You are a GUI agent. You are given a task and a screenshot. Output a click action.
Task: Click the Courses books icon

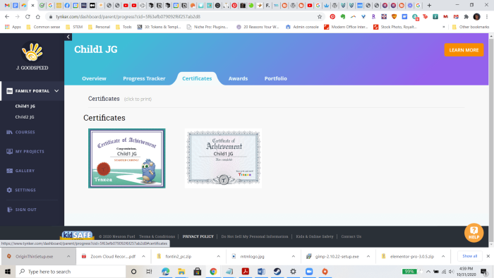[x=9, y=132]
